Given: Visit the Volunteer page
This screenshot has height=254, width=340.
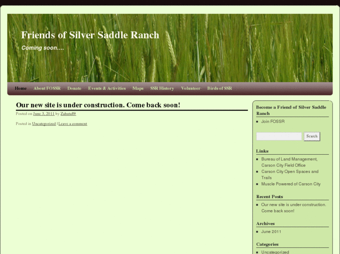Looking at the screenshot, I should [x=191, y=88].
